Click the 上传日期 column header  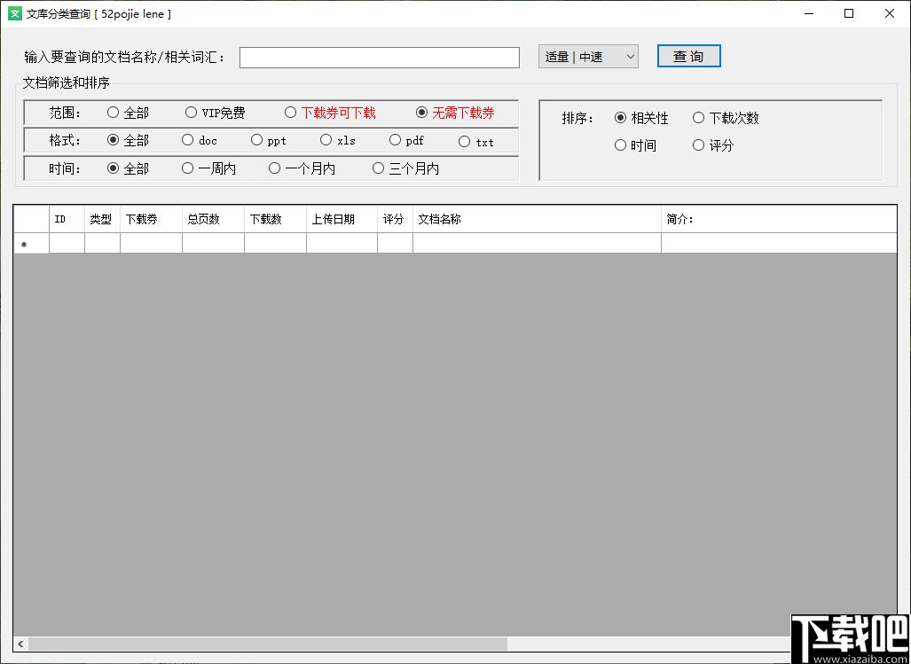click(x=342, y=219)
